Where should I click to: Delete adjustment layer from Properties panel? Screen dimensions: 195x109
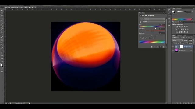[164, 47]
